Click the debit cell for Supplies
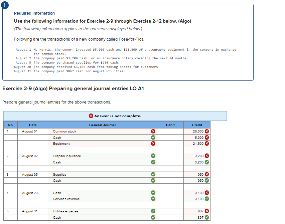The height and width of the screenshot is (224, 285). click(170, 174)
